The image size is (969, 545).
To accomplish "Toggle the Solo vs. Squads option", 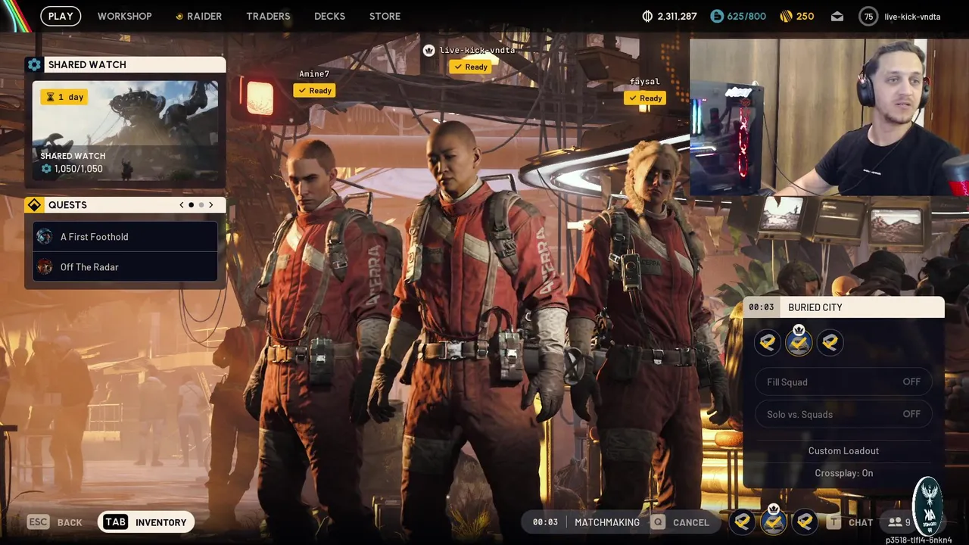I will (x=843, y=415).
